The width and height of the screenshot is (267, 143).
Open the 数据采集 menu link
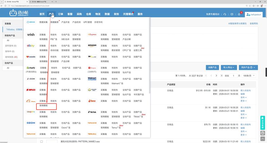pos(44,22)
